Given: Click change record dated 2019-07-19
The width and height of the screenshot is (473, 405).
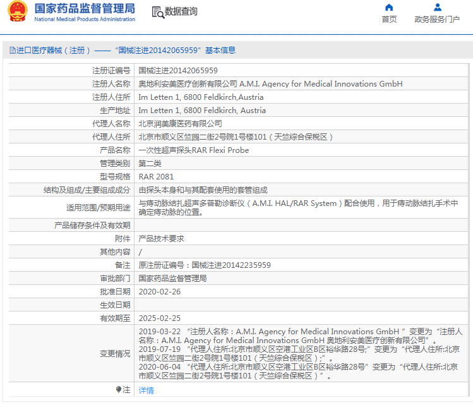Looking at the screenshot, I should [299, 354].
